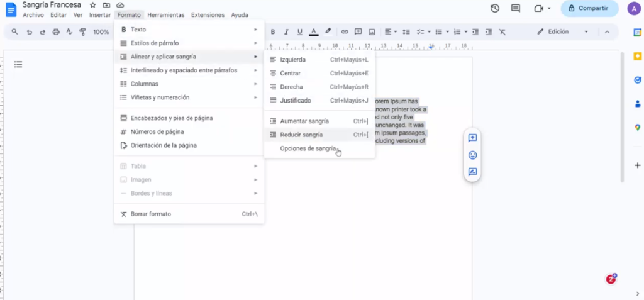Select Encabezados y pies de página
Viewport: 644px width, 300px height.
189,118
